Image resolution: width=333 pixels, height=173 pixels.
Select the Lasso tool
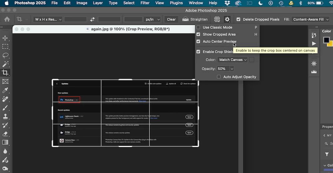pyautogui.click(x=5, y=55)
